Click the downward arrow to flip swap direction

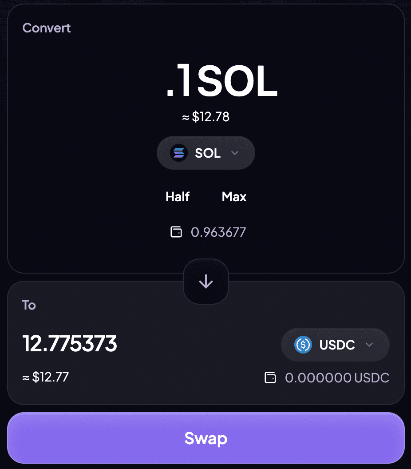click(205, 282)
